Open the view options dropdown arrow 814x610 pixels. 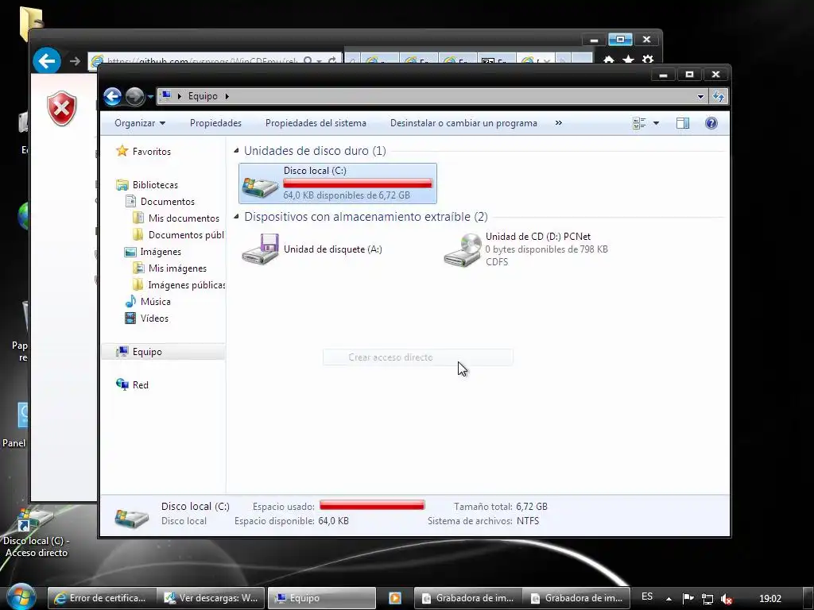pos(656,123)
